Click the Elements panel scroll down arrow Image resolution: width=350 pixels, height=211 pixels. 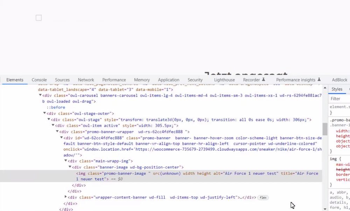[x=325, y=209]
